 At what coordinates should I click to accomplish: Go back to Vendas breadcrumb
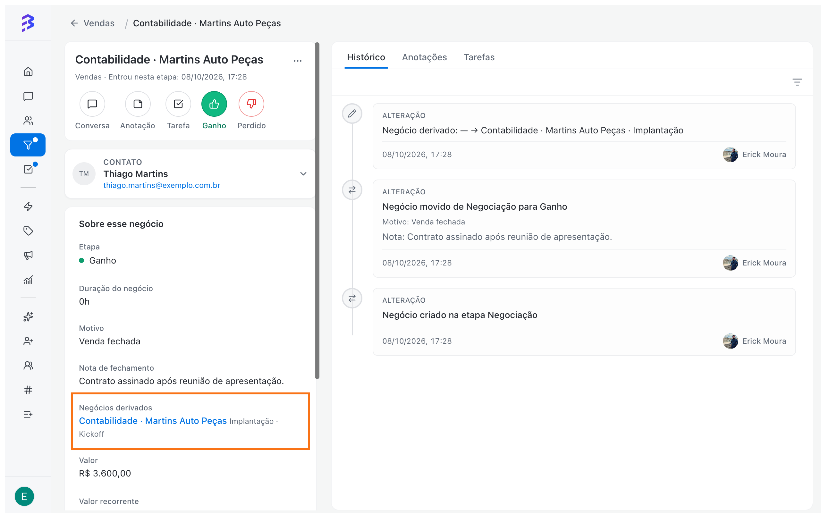(x=99, y=23)
